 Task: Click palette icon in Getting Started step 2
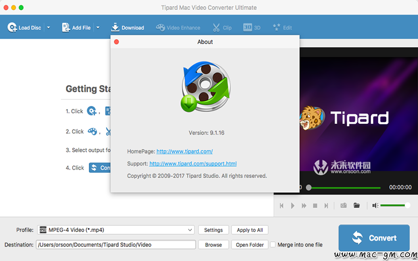tap(92, 132)
